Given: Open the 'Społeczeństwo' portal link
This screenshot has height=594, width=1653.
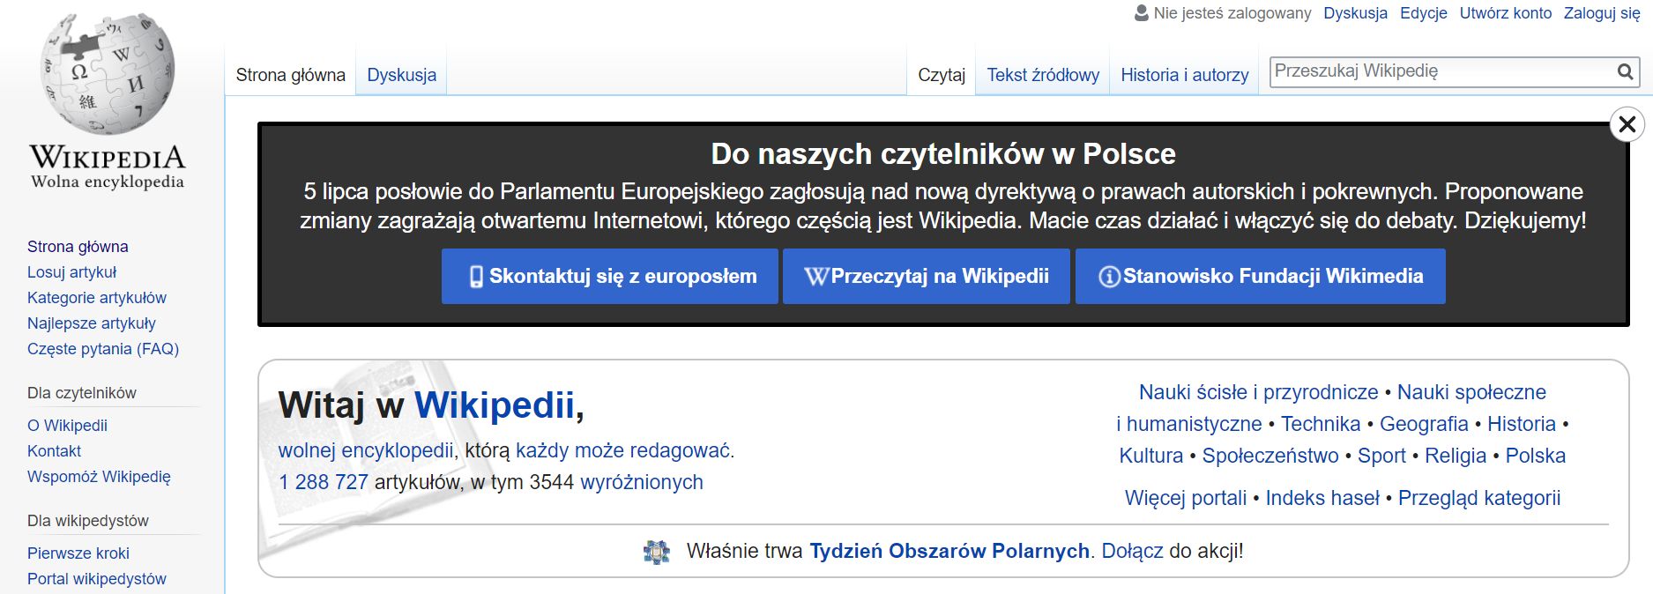Looking at the screenshot, I should (x=1270, y=456).
